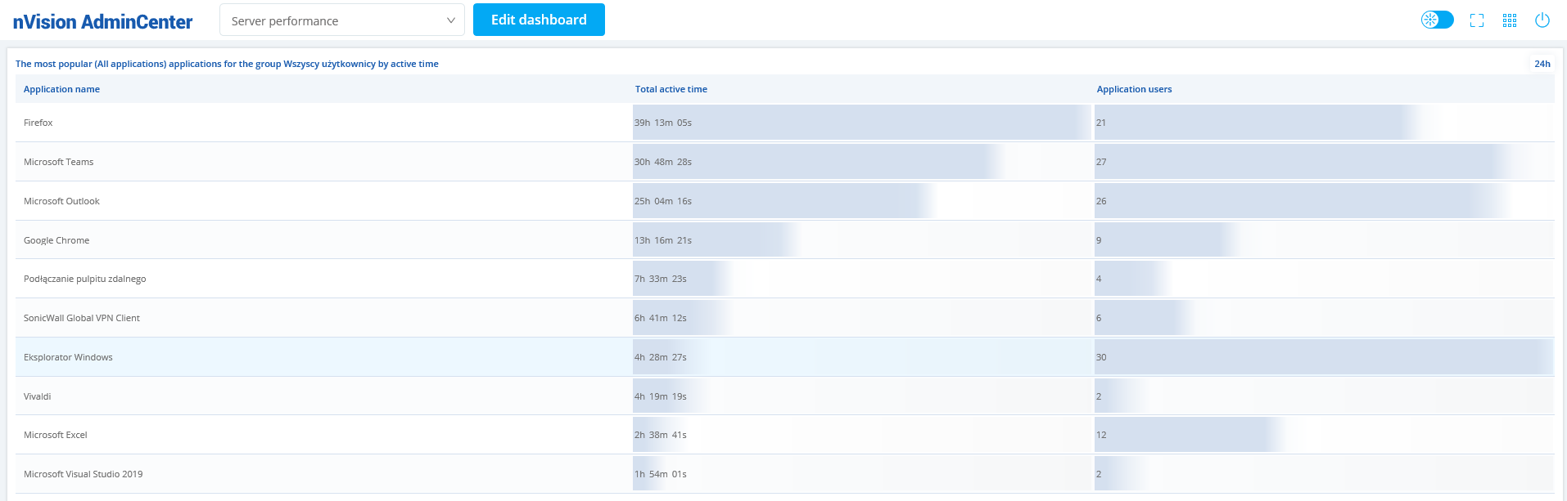The image size is (1567, 501).
Task: Select the Google Chrome entry
Action: (56, 240)
